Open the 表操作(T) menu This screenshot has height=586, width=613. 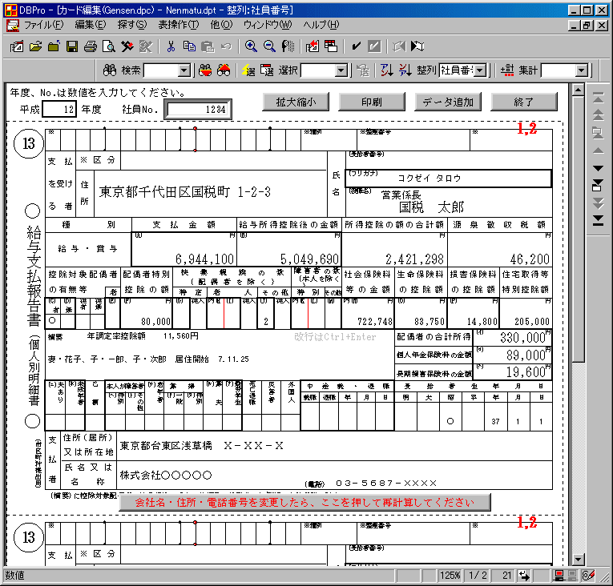coord(178,25)
